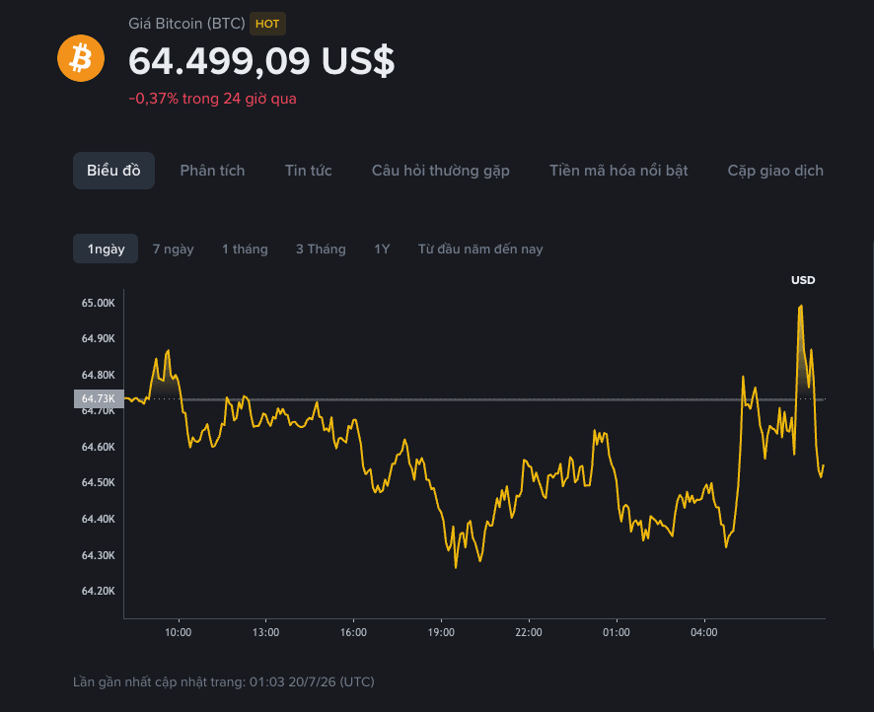Open the Biểu đồ tab
874x712 pixels.
coord(113,171)
